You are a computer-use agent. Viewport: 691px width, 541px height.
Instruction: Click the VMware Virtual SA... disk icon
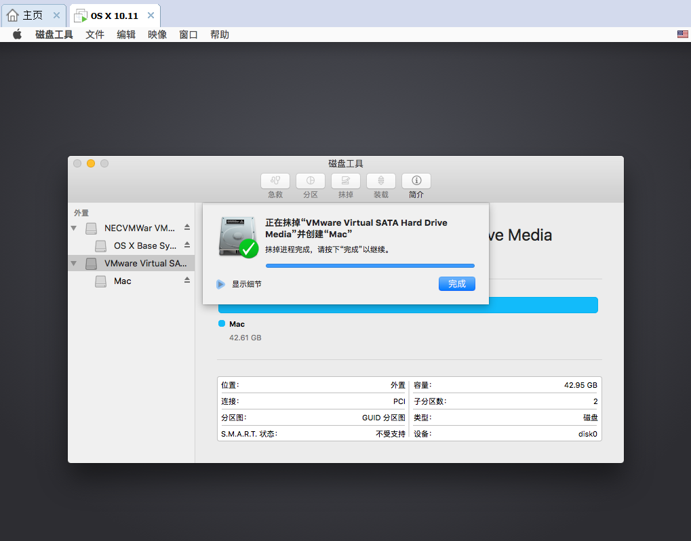92,264
